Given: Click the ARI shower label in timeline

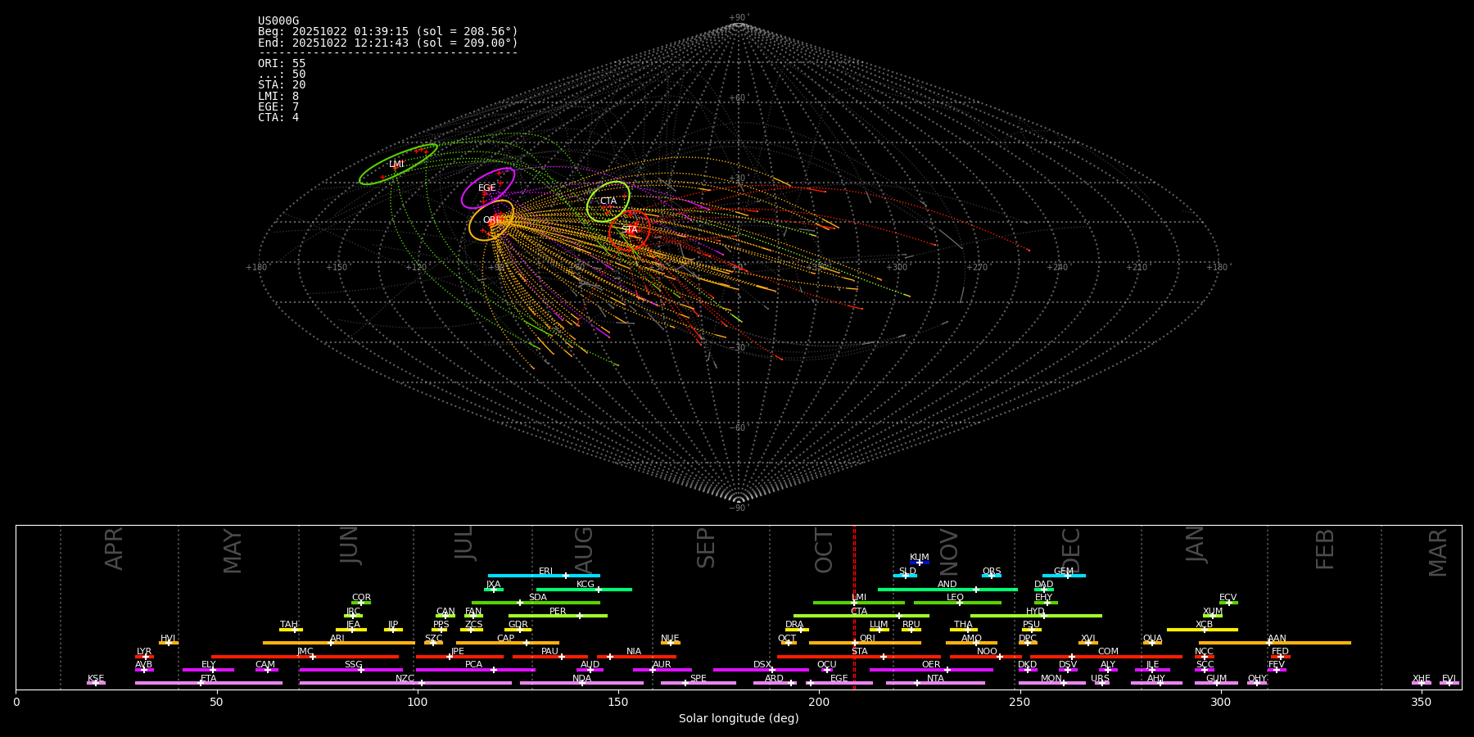Looking at the screenshot, I should pos(337,639).
